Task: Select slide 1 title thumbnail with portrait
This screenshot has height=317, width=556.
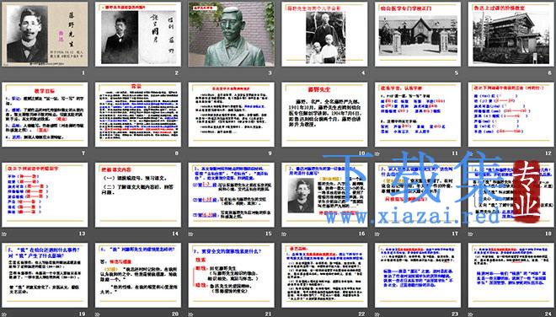Action: pyautogui.click(x=45, y=34)
